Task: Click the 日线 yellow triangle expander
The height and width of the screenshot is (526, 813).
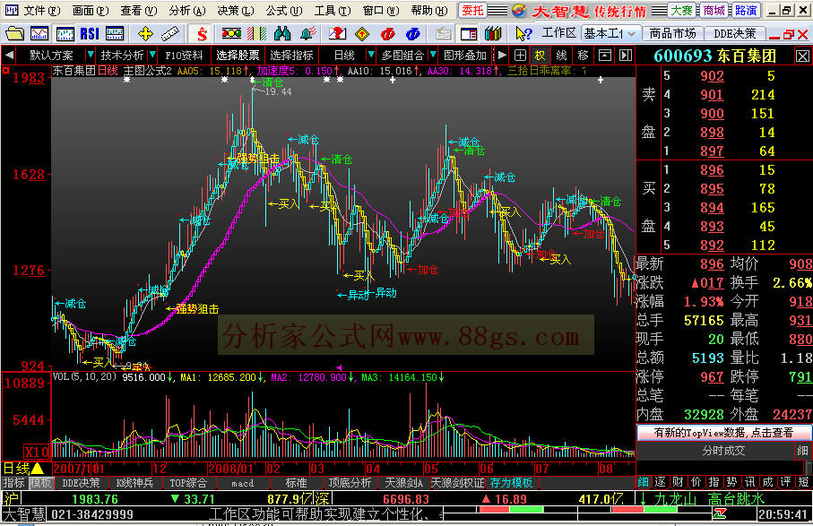Action: [38, 469]
